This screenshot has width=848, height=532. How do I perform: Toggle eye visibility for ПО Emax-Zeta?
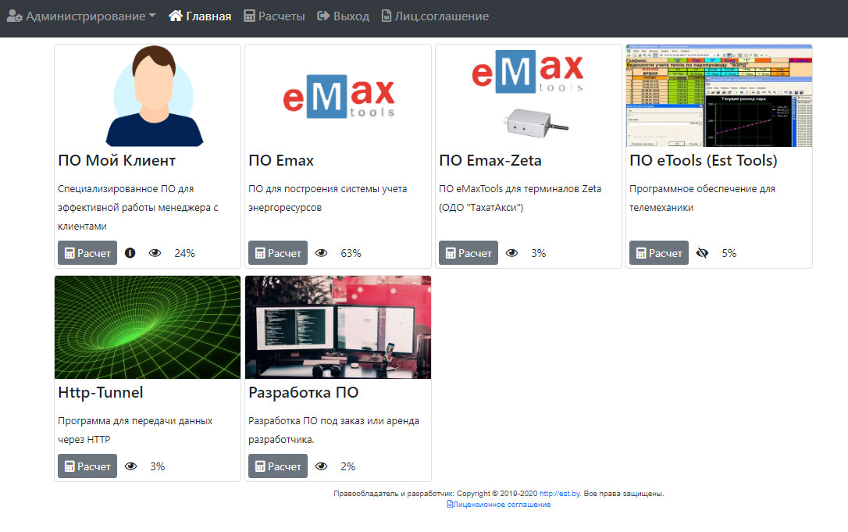511,253
